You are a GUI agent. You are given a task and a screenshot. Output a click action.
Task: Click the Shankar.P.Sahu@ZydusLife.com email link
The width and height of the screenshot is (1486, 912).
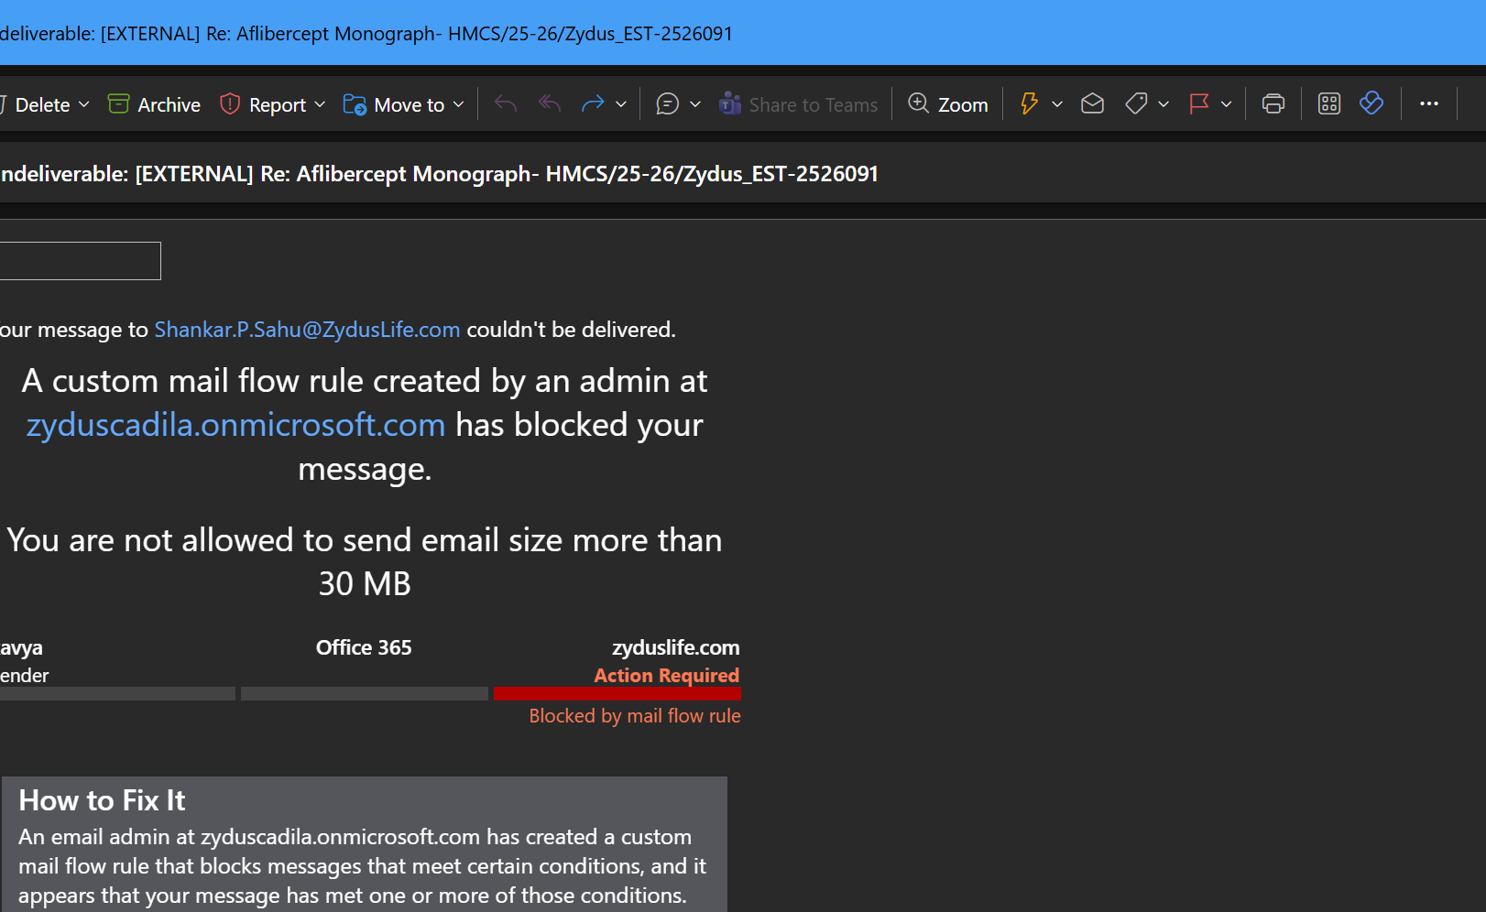click(307, 330)
